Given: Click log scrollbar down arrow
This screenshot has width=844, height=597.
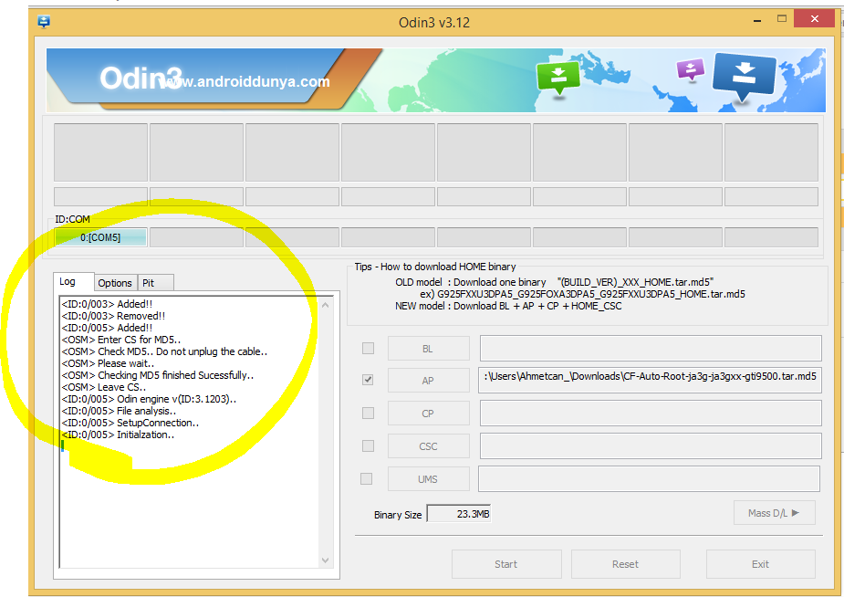Looking at the screenshot, I should click(325, 560).
